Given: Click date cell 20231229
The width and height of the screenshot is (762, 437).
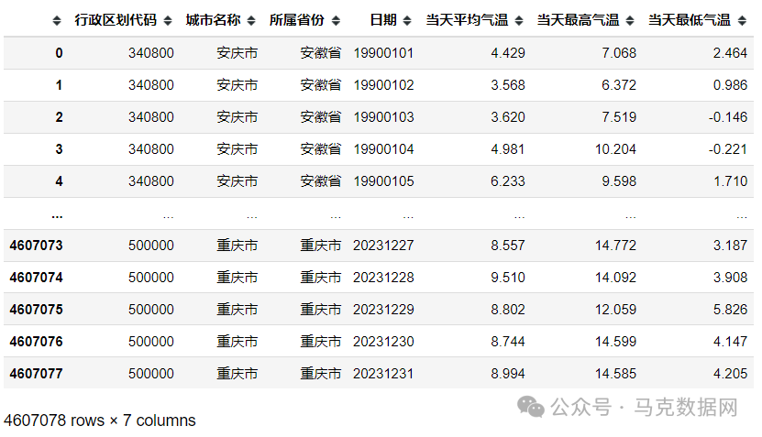Looking at the screenshot, I should [383, 310].
